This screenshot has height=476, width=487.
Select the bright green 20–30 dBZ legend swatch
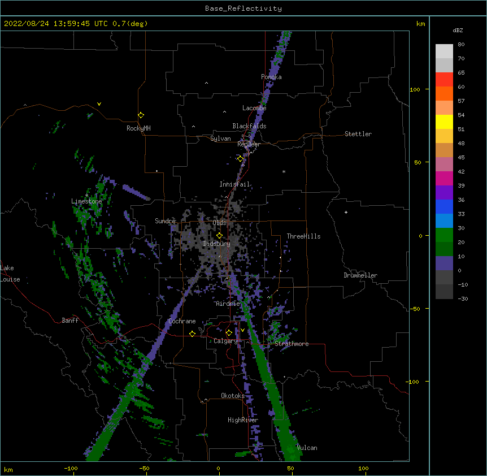click(444, 235)
